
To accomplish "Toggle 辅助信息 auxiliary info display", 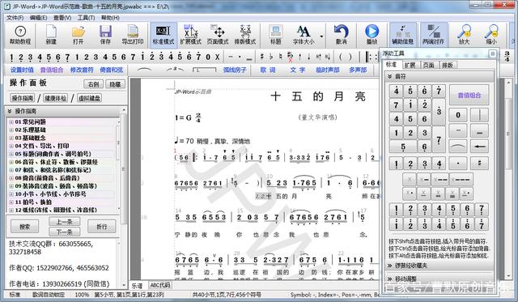I will pyautogui.click(x=403, y=35).
